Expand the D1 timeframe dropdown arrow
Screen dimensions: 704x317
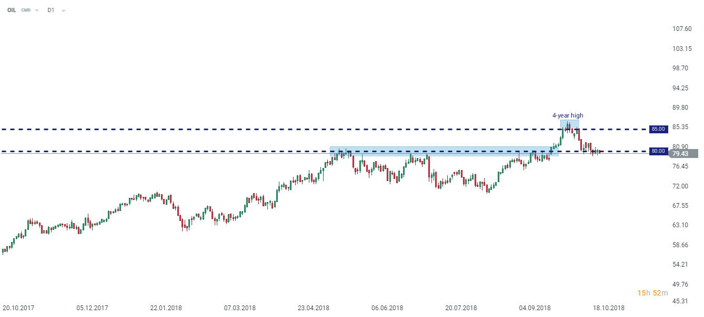pos(64,10)
